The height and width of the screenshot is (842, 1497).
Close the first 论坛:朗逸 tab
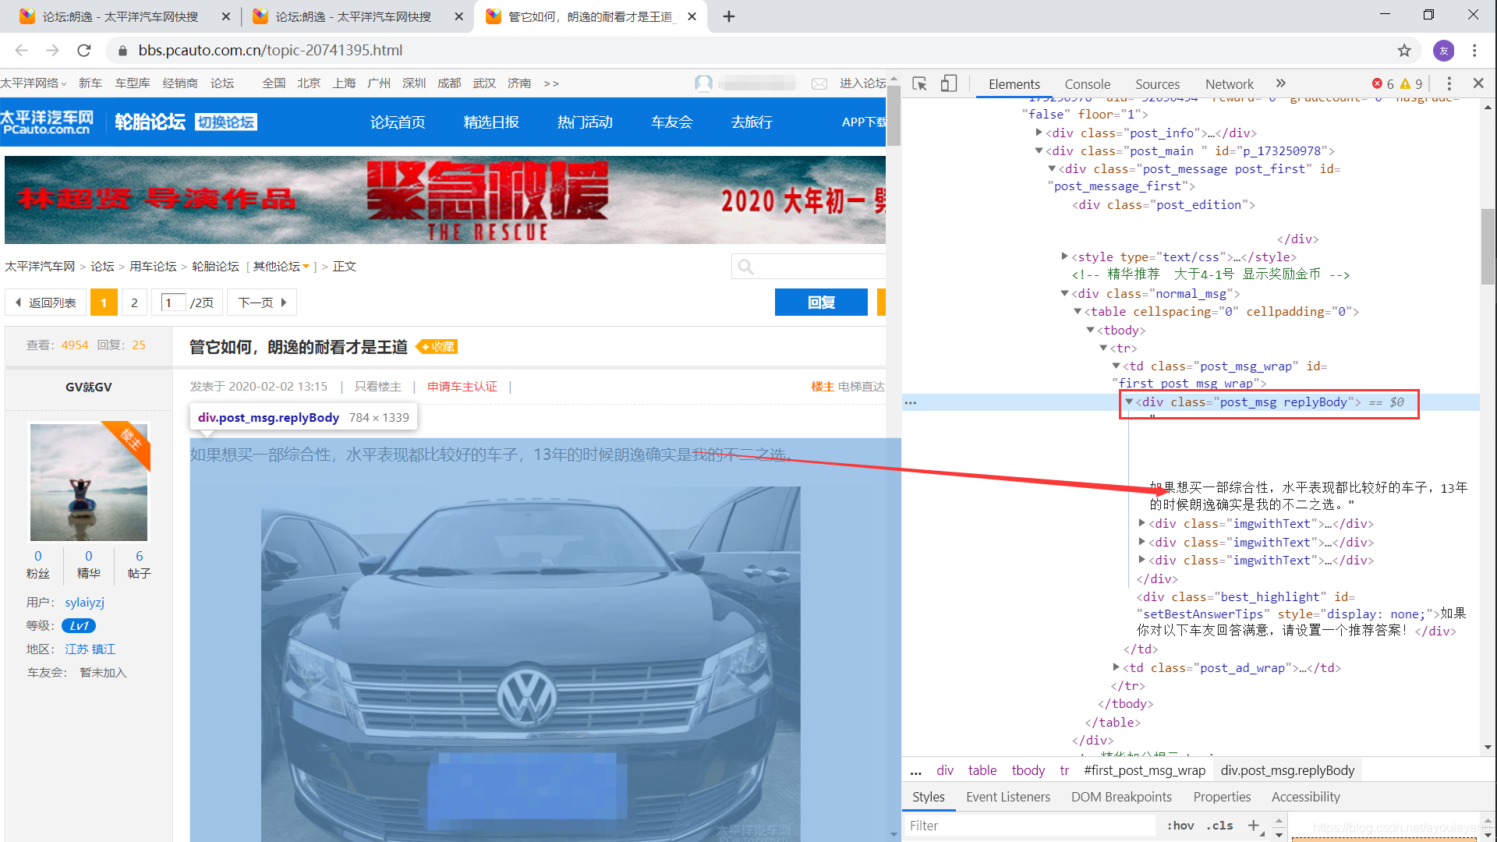[226, 16]
